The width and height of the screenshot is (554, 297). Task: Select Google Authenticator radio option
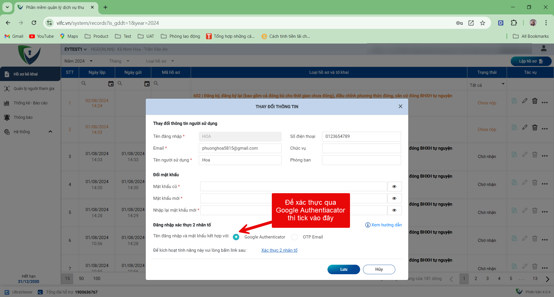click(236, 237)
